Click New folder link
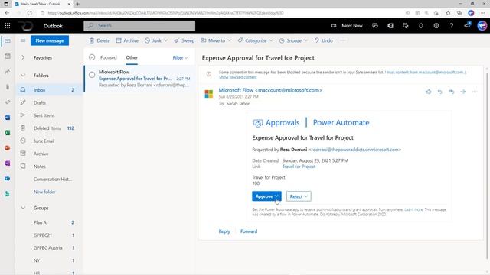Image resolution: width=490 pixels, height=275 pixels. tap(44, 192)
